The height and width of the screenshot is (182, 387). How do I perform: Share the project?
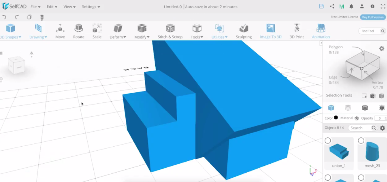332,6
